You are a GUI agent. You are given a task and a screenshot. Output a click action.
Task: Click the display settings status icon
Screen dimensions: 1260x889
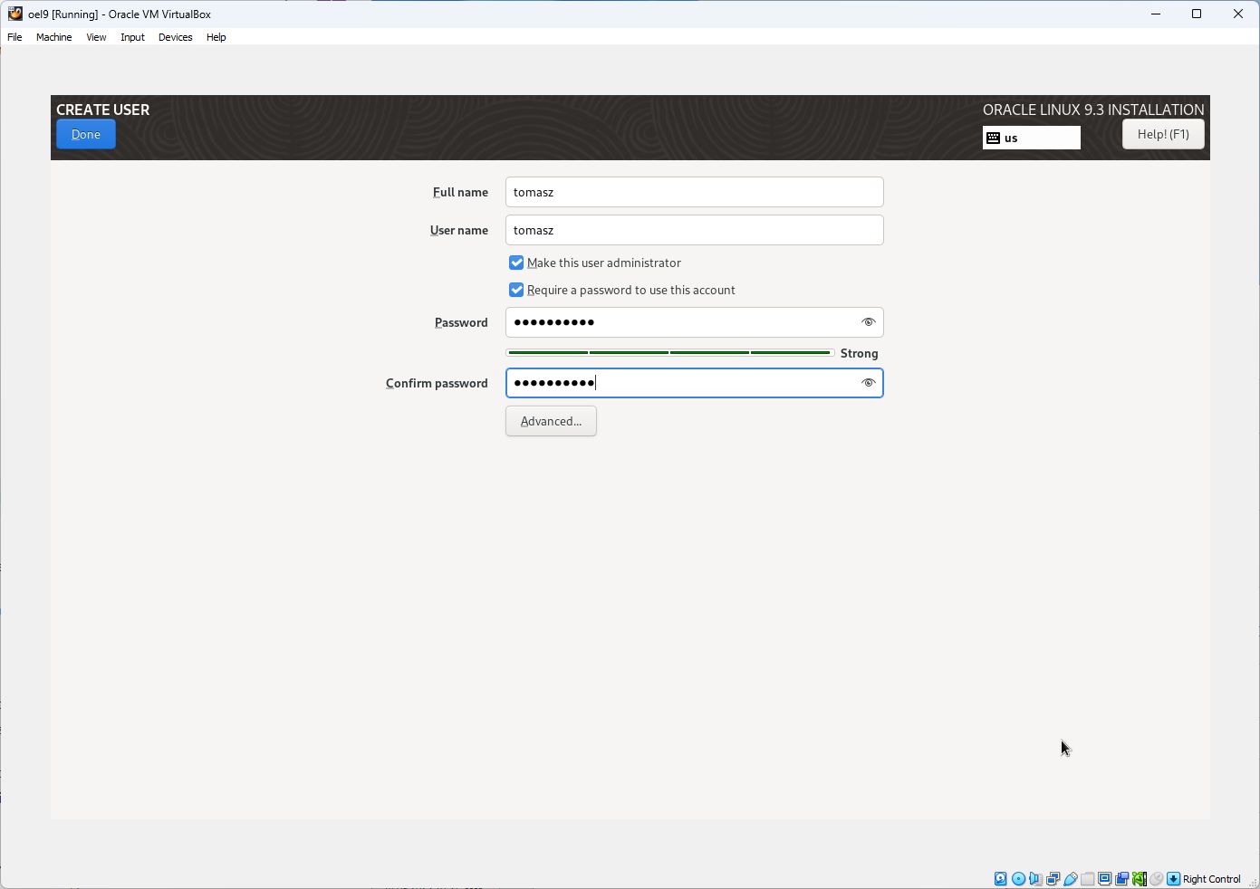coord(1104,878)
